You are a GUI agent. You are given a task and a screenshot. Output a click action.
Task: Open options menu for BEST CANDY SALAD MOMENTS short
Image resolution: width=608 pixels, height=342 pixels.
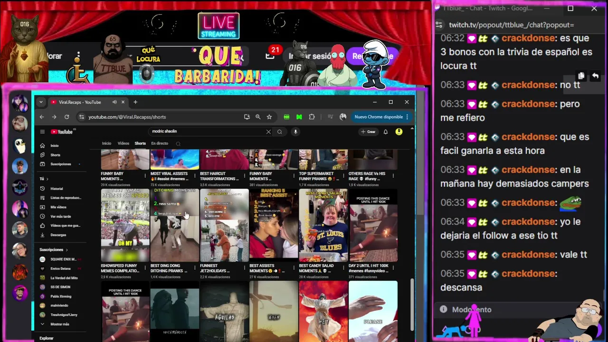[x=343, y=268]
